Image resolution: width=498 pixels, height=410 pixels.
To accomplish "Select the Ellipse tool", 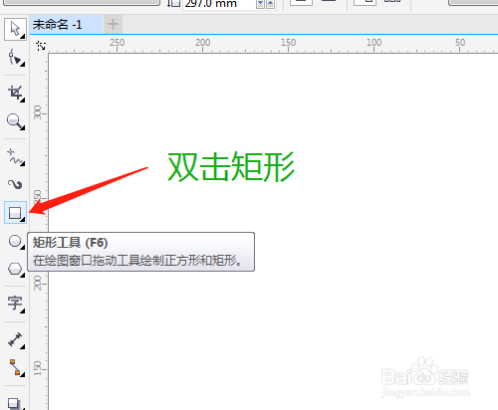I will point(15,241).
